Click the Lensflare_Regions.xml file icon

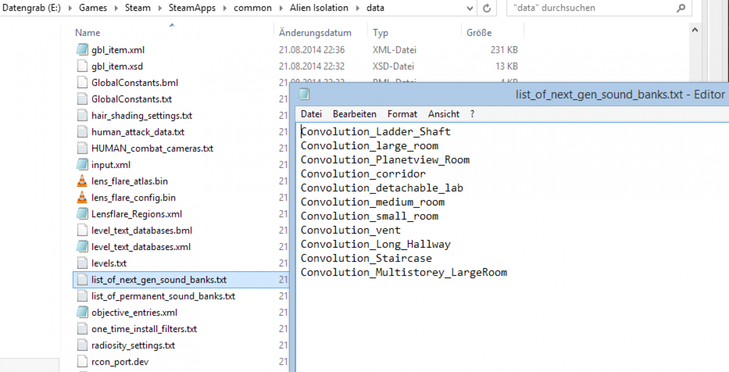coord(82,214)
